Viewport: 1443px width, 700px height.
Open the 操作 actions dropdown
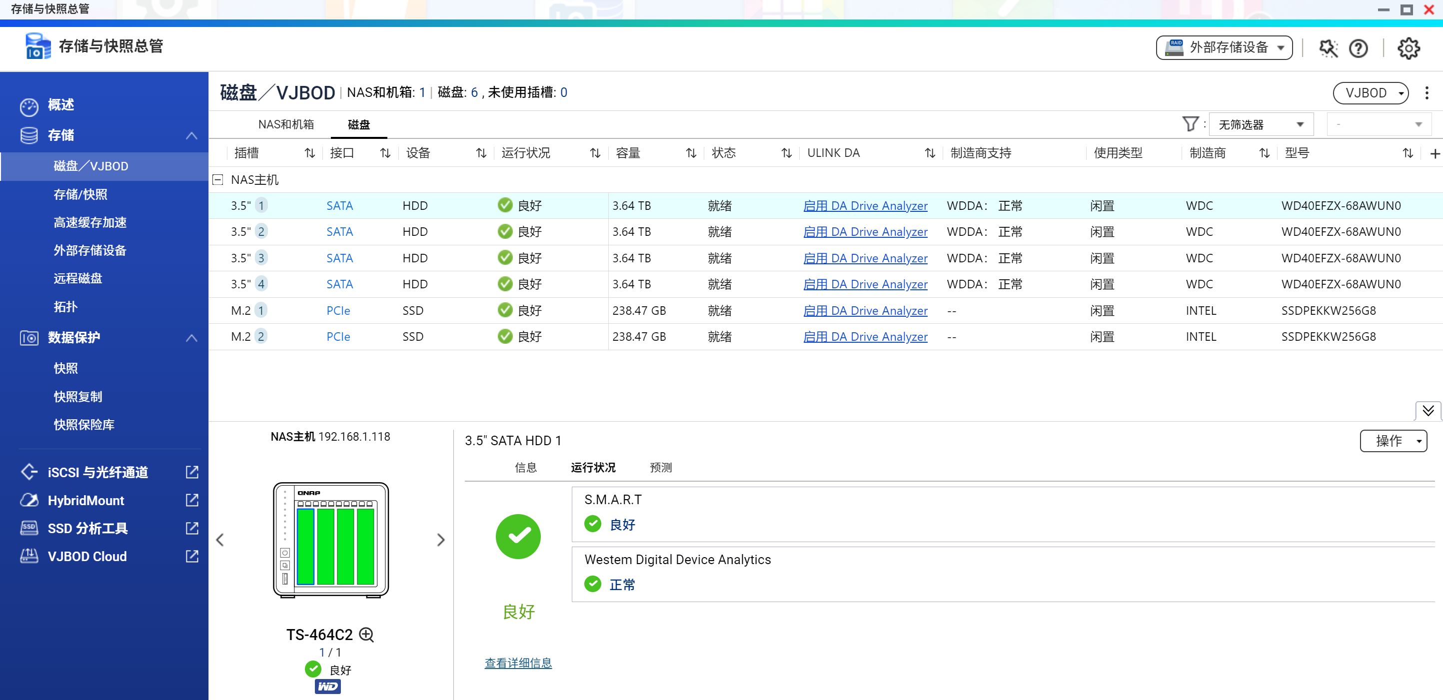coord(1393,441)
